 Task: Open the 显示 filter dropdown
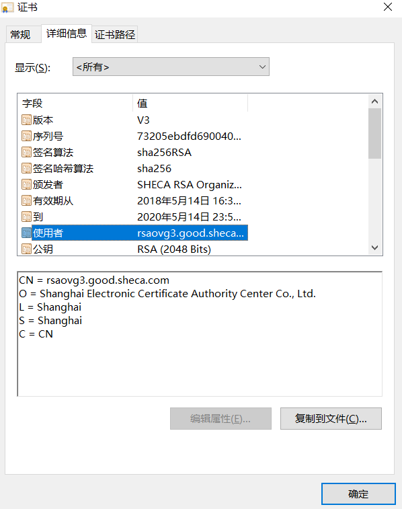click(x=171, y=67)
